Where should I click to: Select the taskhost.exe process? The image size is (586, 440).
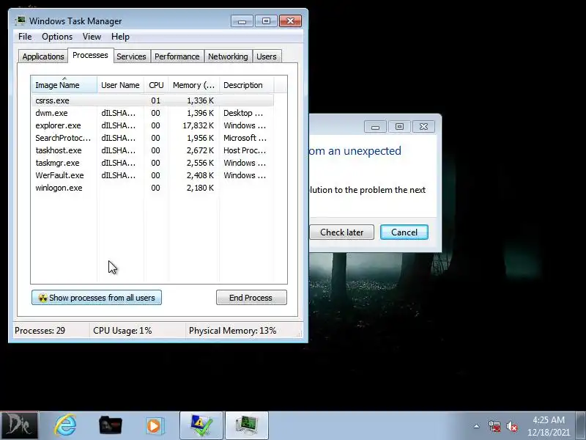click(152, 150)
